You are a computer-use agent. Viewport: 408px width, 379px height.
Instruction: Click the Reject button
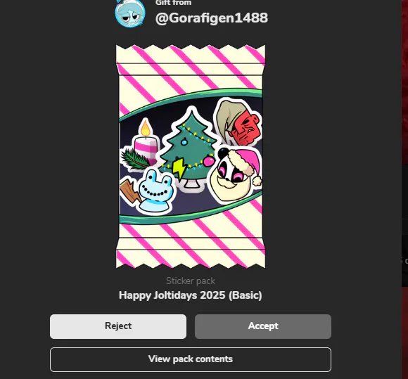pyautogui.click(x=118, y=326)
